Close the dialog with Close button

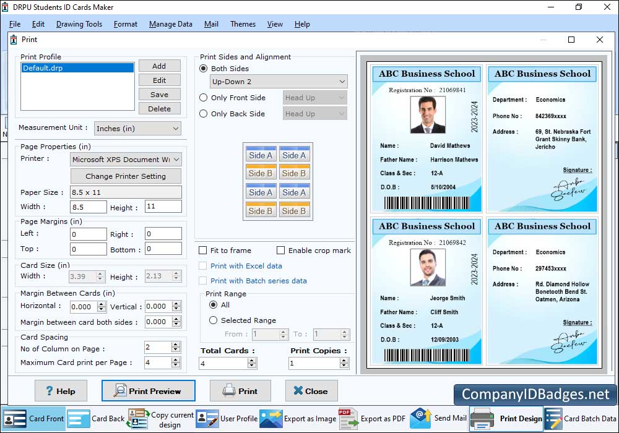(x=311, y=391)
